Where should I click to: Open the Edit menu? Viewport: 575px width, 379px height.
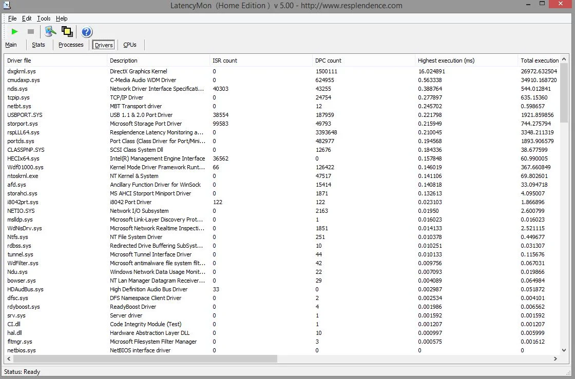coord(27,18)
